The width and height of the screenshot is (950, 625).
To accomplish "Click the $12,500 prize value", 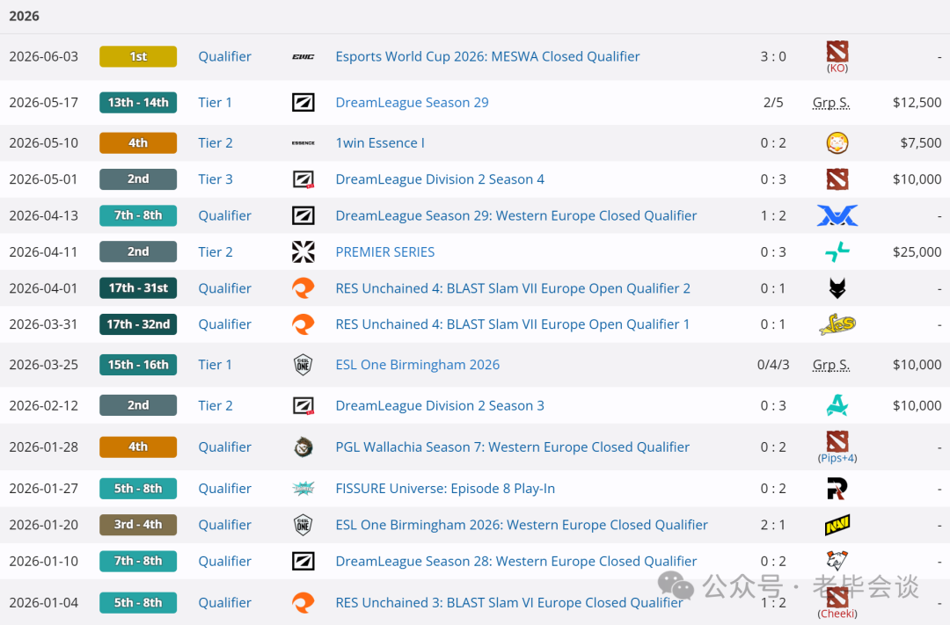I will click(x=917, y=102).
